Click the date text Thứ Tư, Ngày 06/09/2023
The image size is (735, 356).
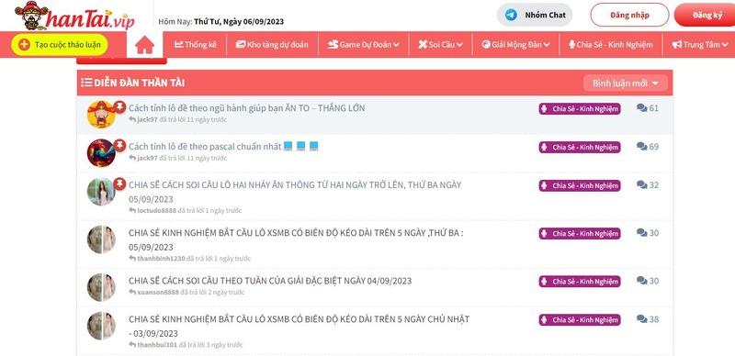tap(239, 21)
